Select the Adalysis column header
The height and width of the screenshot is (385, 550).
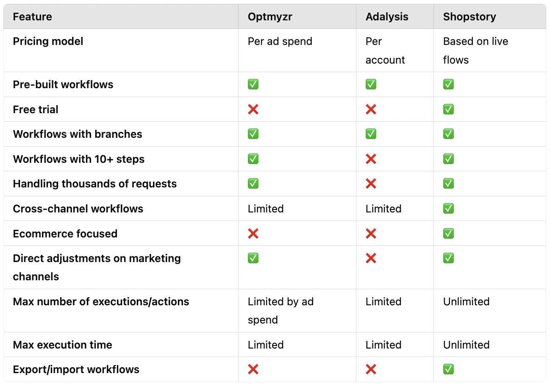tap(387, 17)
